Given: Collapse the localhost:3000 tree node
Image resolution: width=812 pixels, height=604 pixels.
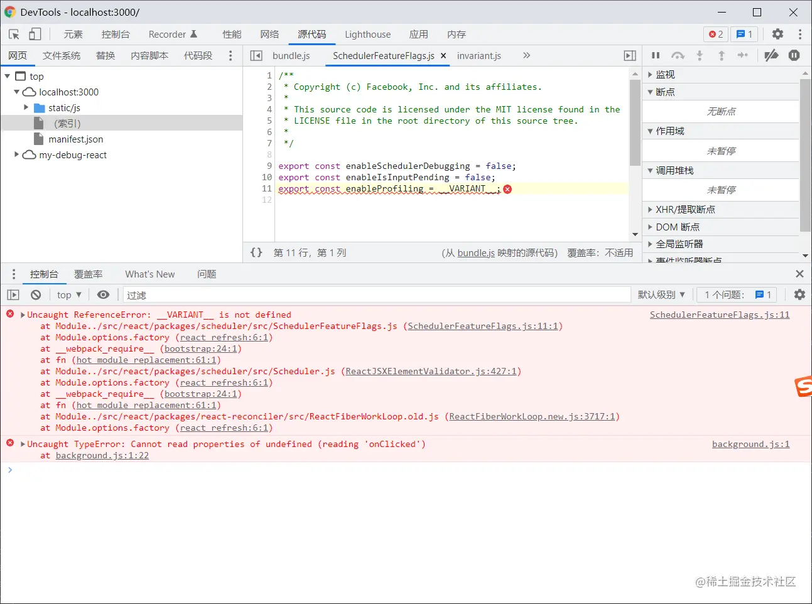Looking at the screenshot, I should 17,92.
